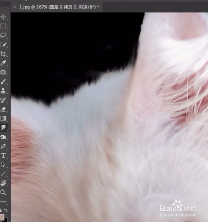Select the History Brush tool
208x222 pixels.
click(x=3, y=100)
